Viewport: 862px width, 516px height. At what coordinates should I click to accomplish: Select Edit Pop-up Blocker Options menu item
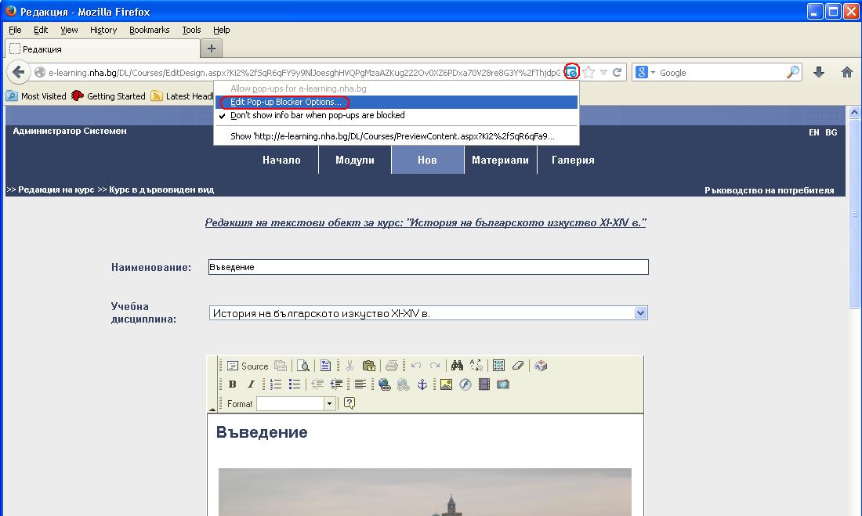[285, 102]
